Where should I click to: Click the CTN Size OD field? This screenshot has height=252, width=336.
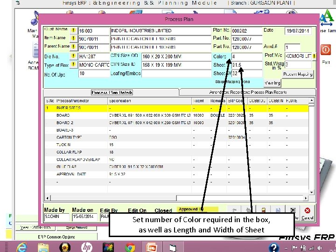coord(176,56)
